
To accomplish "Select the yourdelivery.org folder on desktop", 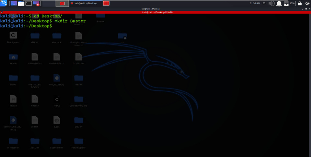I will [x=78, y=101].
